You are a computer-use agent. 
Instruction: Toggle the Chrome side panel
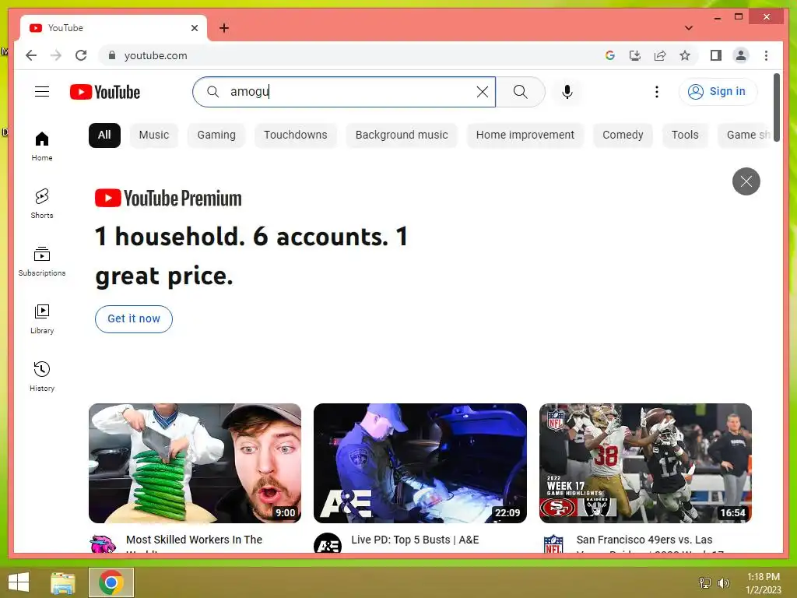716,55
